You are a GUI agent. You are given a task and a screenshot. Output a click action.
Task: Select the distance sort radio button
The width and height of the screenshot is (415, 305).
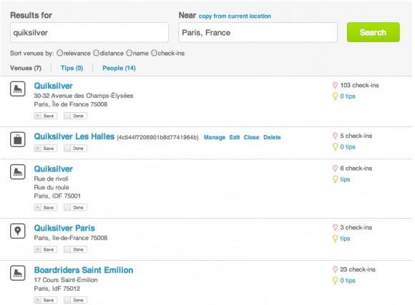click(96, 53)
